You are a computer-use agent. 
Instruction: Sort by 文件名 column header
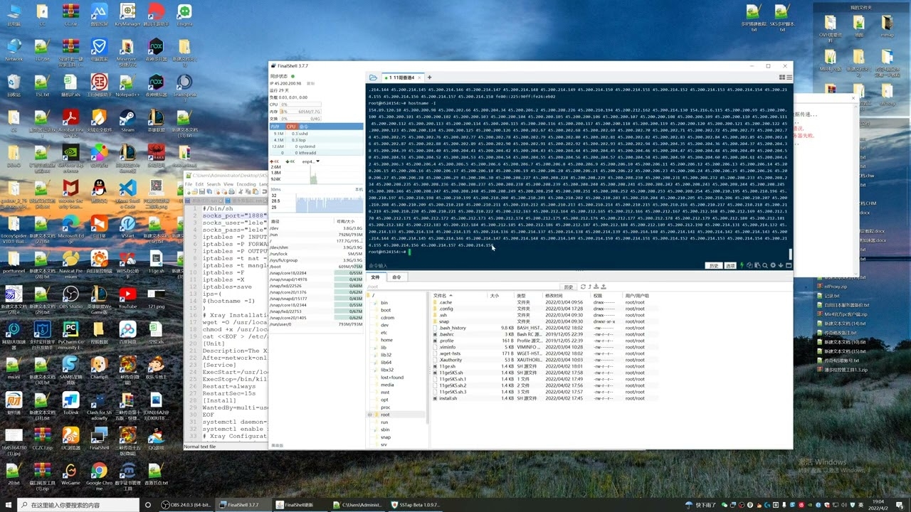(440, 295)
